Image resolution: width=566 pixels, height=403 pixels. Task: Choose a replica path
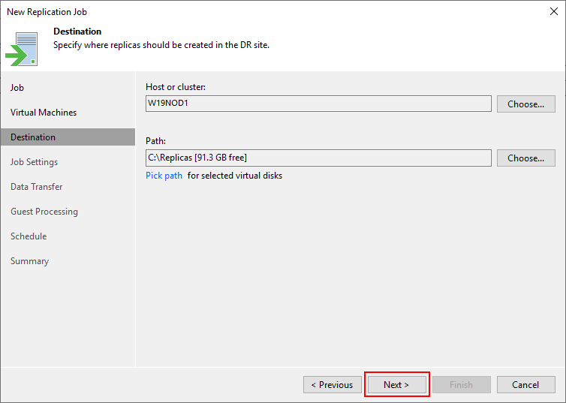525,158
